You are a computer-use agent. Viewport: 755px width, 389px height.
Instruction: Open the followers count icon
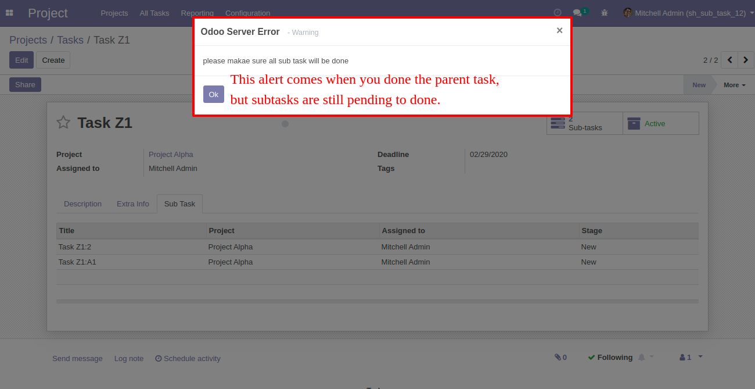[685, 357]
